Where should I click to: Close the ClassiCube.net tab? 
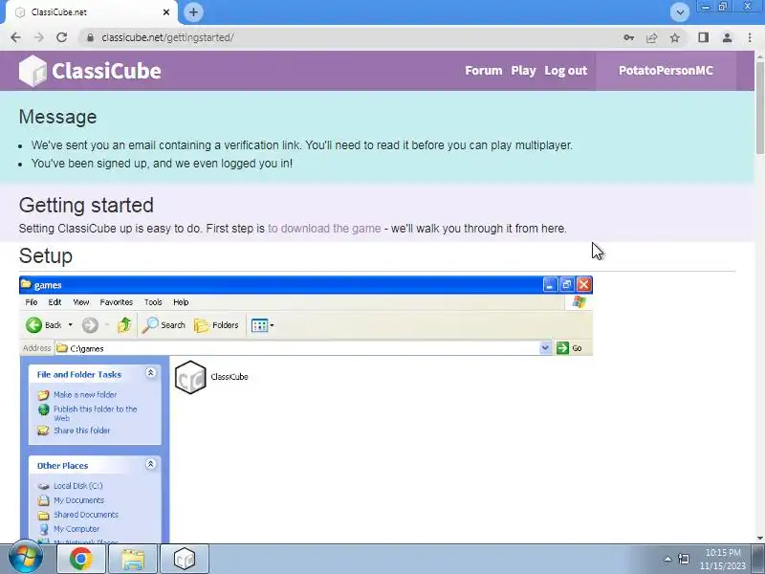click(x=166, y=12)
